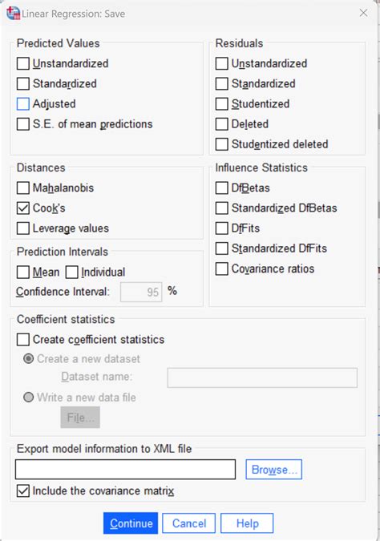
Task: Enable Adjusted predicted values
Action: click(23, 104)
